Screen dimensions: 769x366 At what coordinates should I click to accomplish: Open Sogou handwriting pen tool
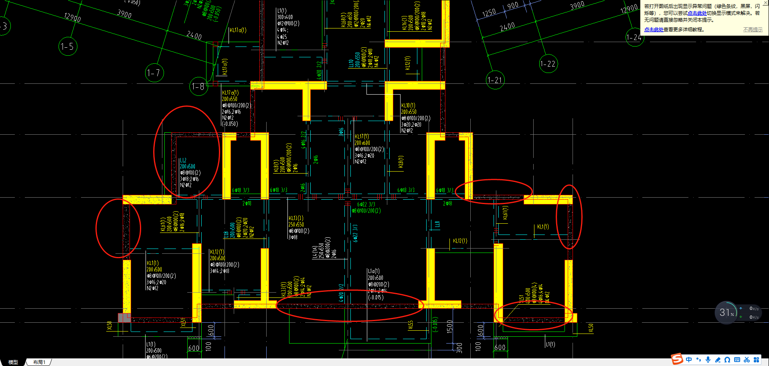(718, 360)
